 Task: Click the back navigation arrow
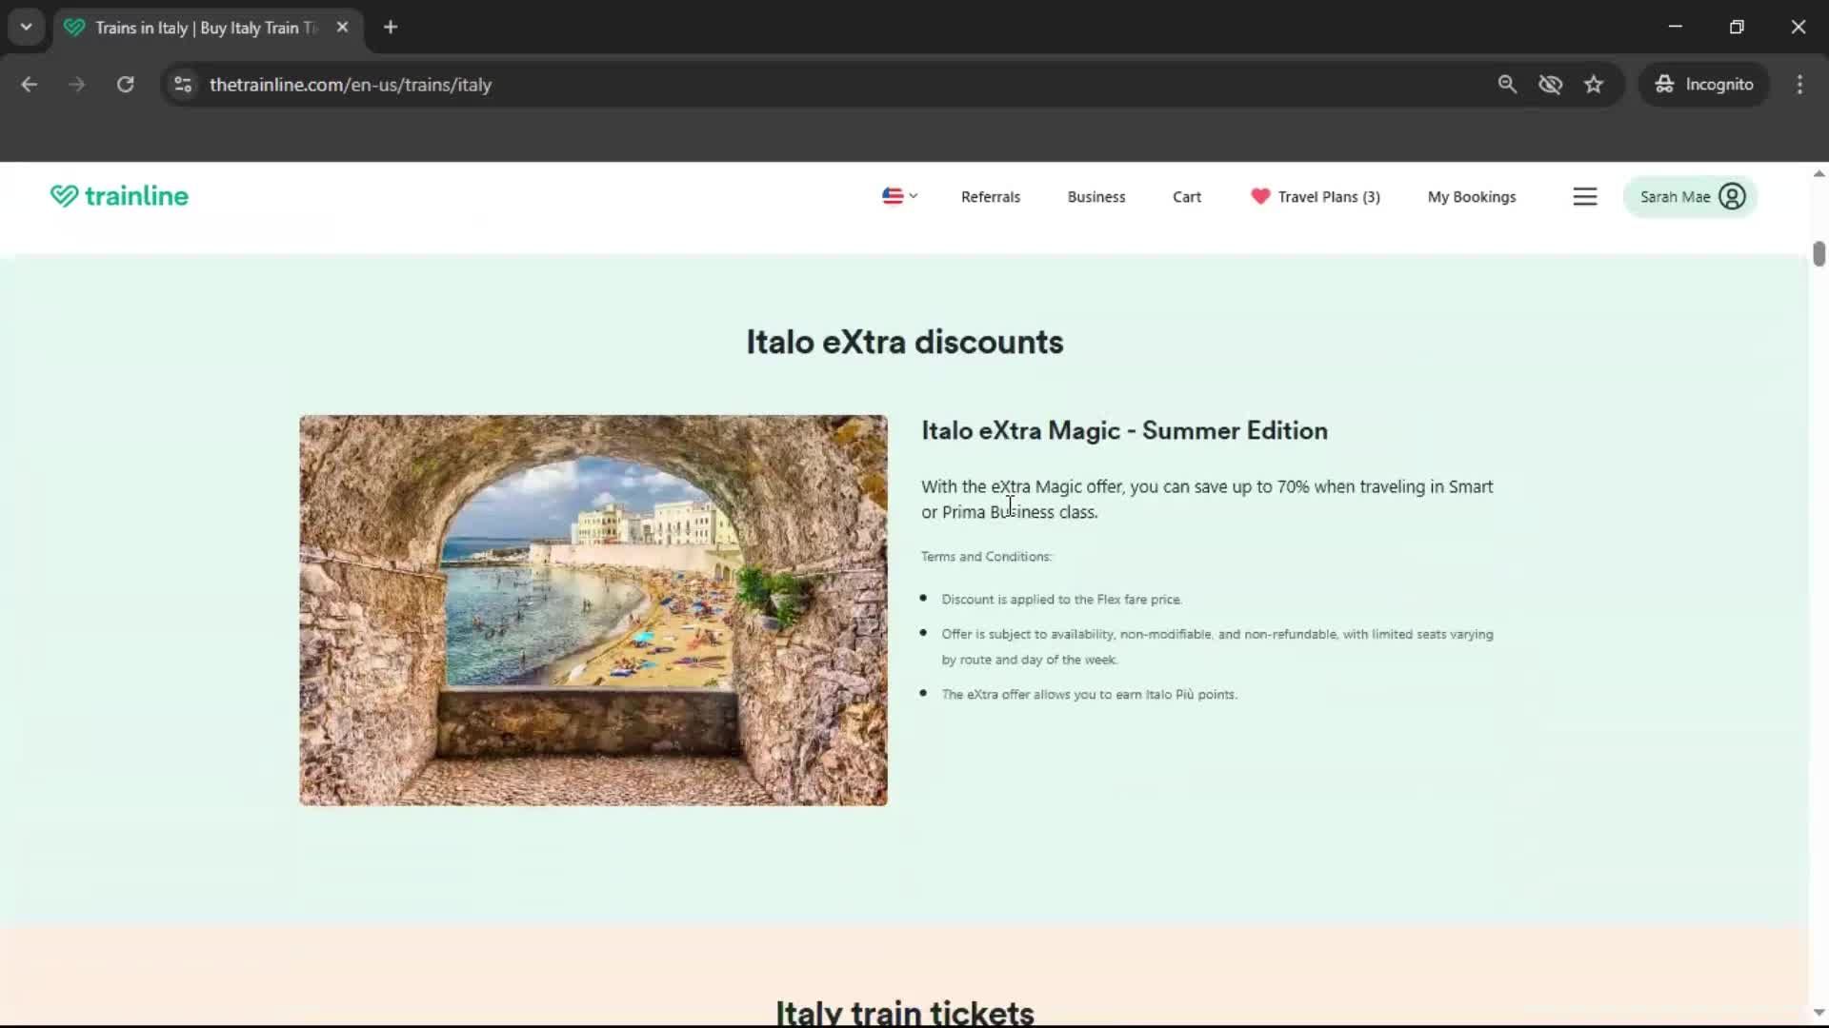pos(29,84)
